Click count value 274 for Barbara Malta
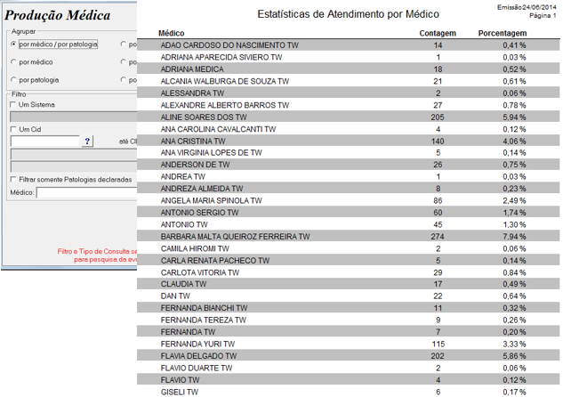Screen dimensions: 563x397 438,237
